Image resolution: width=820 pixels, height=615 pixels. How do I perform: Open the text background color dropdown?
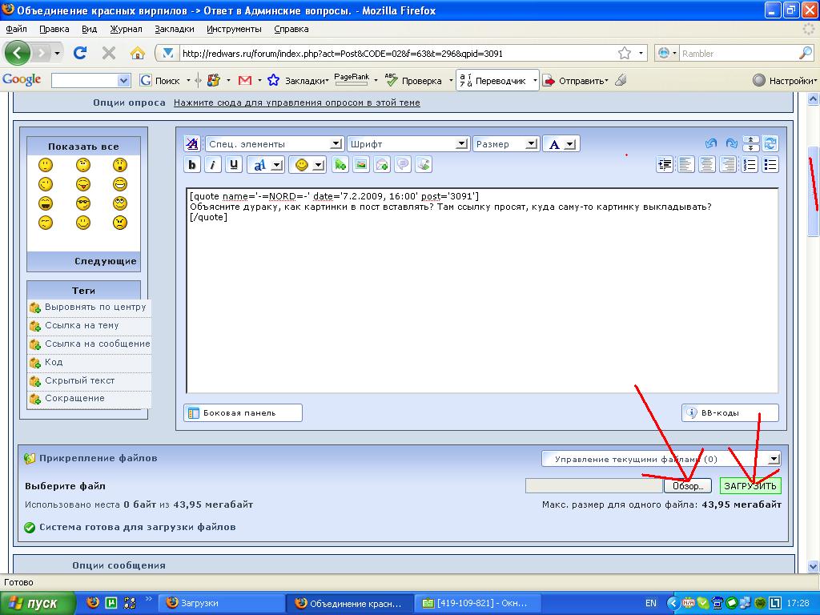pos(266,165)
